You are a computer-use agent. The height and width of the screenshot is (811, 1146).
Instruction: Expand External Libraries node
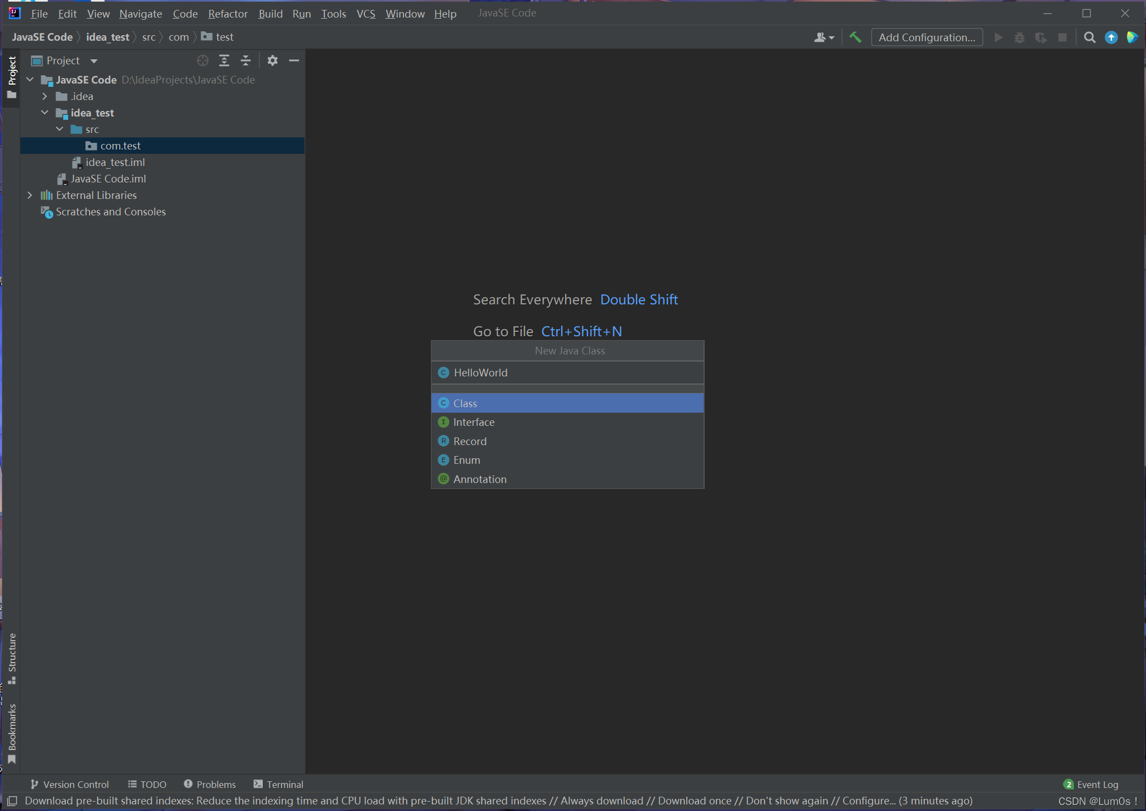(x=30, y=195)
